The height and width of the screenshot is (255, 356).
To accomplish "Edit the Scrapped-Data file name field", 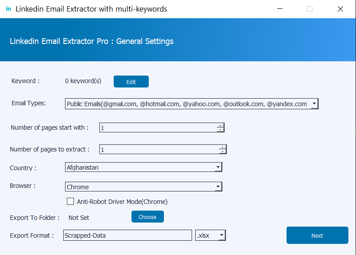I will click(x=127, y=235).
